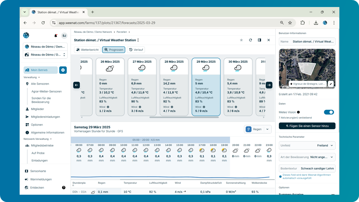Open the Regen variable dropdown
359x202 pixels.
pyautogui.click(x=258, y=129)
